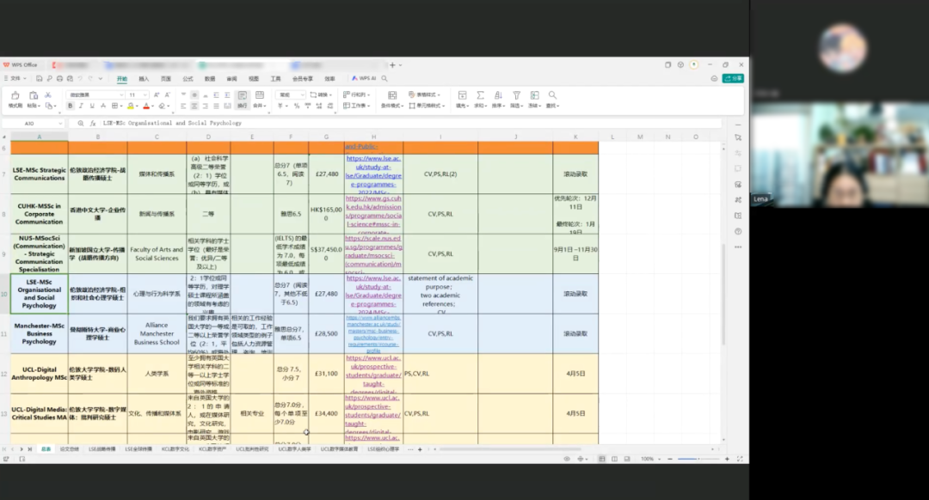
Task: Open the Filter (筛选) funnel tool
Action: pos(516,96)
